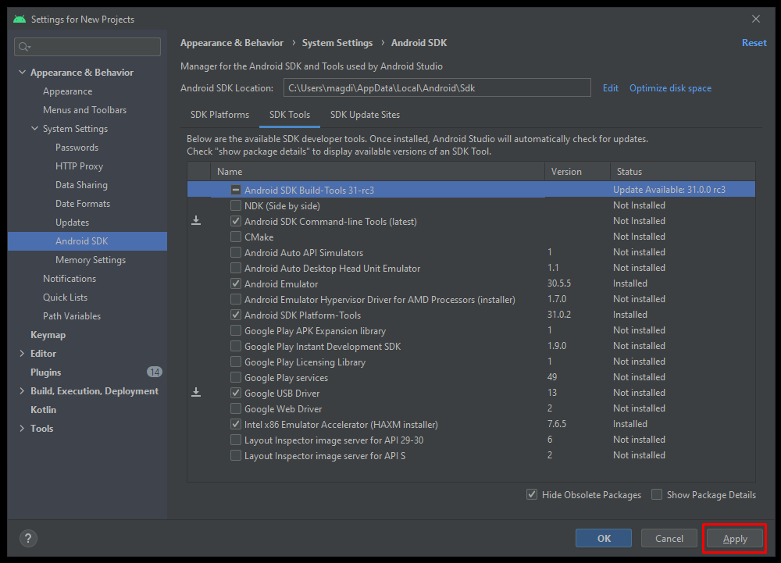Select HTTP Proxy settings
Screen dimensions: 781x563
(79, 166)
